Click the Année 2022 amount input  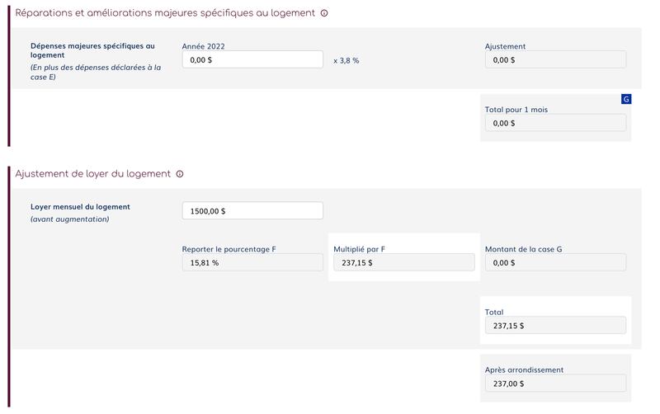(x=252, y=59)
